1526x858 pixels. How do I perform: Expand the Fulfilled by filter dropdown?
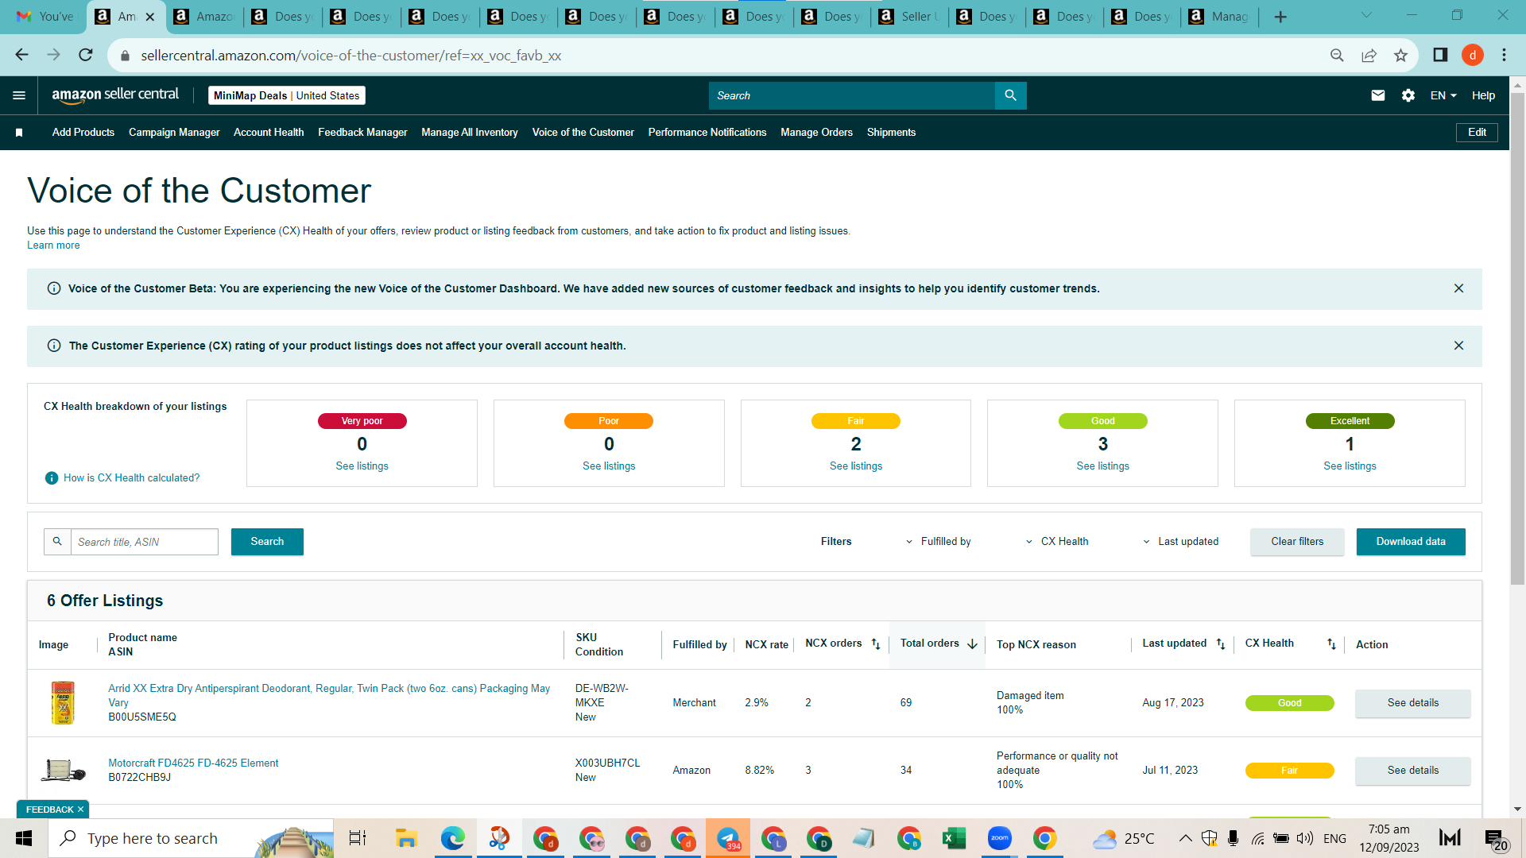point(938,542)
